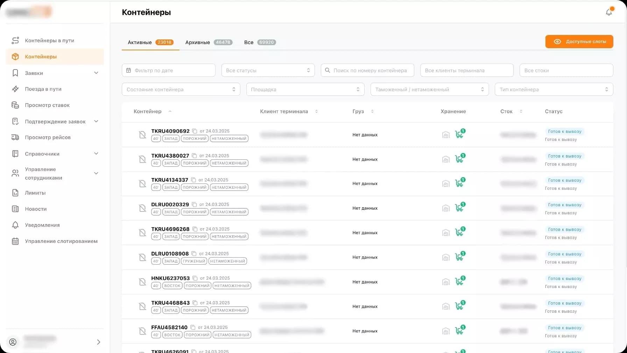Viewport: 627px width, 353px height.
Task: Open Управление слотированием in sidebar
Action: [61, 241]
